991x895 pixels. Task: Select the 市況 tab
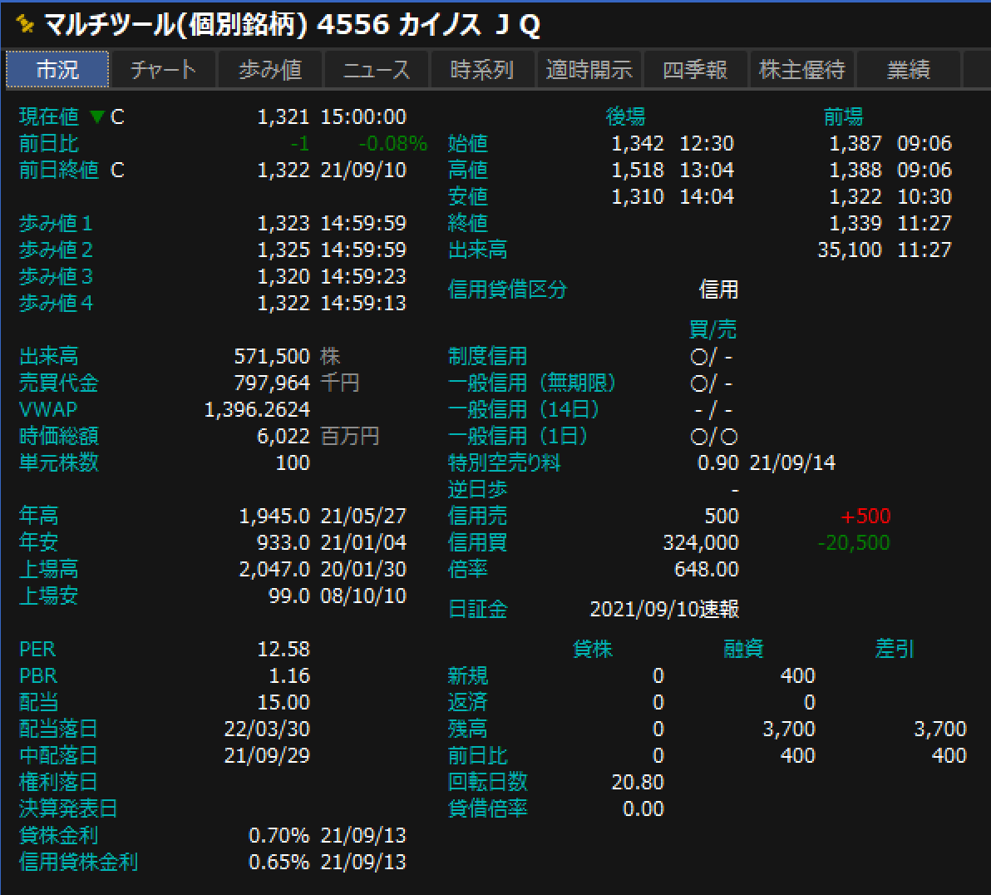pyautogui.click(x=57, y=70)
